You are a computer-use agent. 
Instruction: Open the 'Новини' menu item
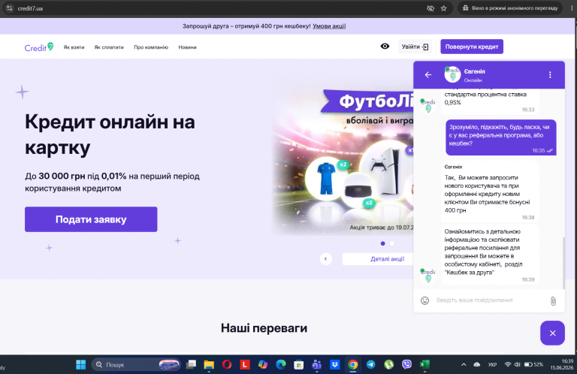tap(187, 47)
